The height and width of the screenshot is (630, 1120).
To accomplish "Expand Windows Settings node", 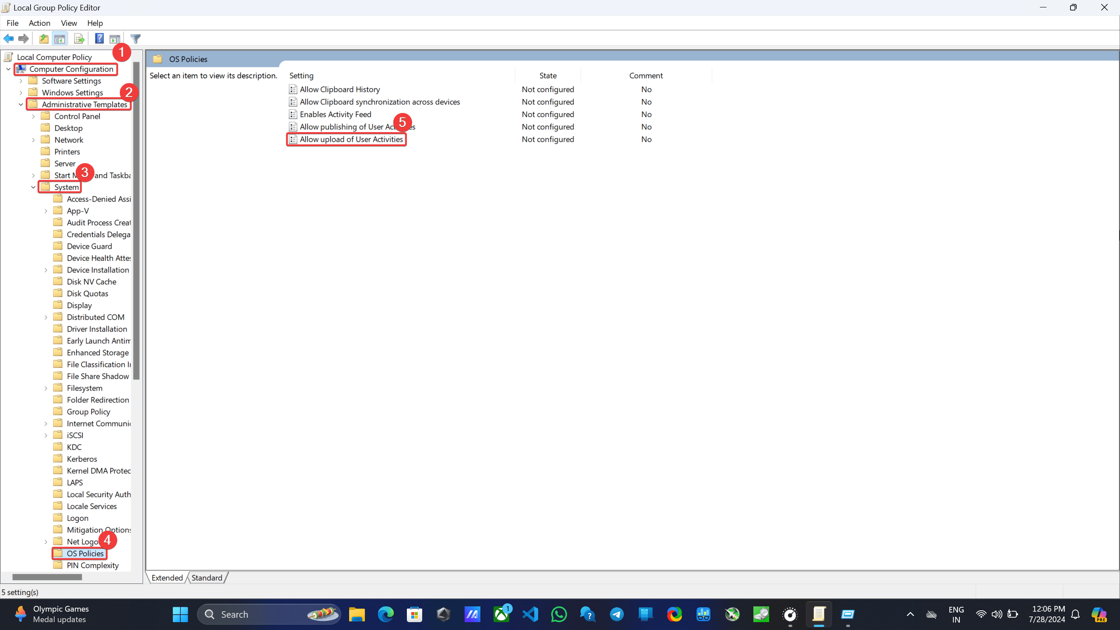I will (21, 93).
